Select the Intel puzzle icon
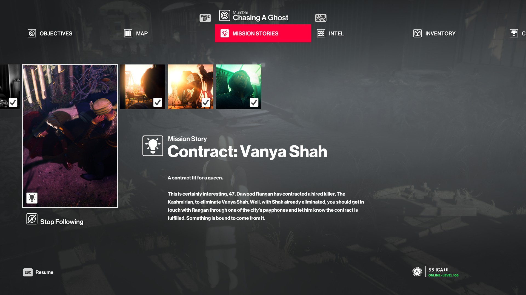Viewport: 526px width, 295px height. (x=321, y=33)
